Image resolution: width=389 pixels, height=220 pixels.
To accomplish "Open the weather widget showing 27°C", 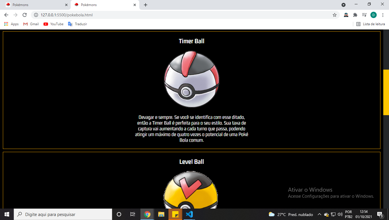I will [291, 214].
